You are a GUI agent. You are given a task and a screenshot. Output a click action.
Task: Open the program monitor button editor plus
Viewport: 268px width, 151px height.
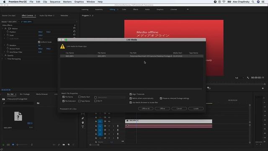(263, 89)
